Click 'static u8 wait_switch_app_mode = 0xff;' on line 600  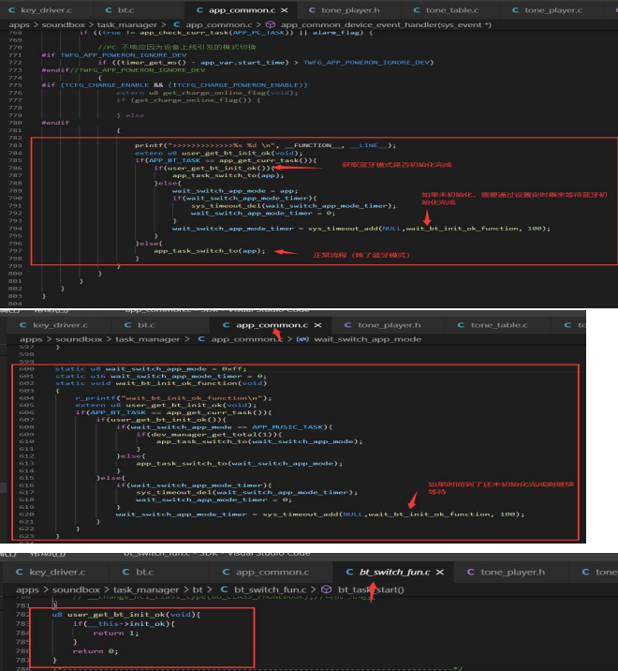click(x=151, y=369)
